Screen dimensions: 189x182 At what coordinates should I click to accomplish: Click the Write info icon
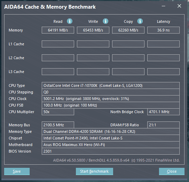(106, 21)
